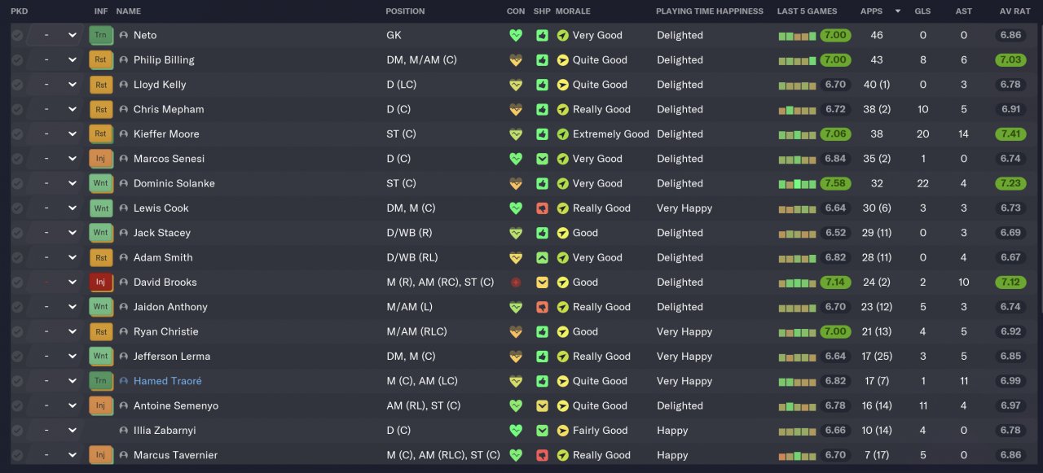Click Neto's Trn training status icon
The height and width of the screenshot is (473, 1043).
click(x=100, y=35)
